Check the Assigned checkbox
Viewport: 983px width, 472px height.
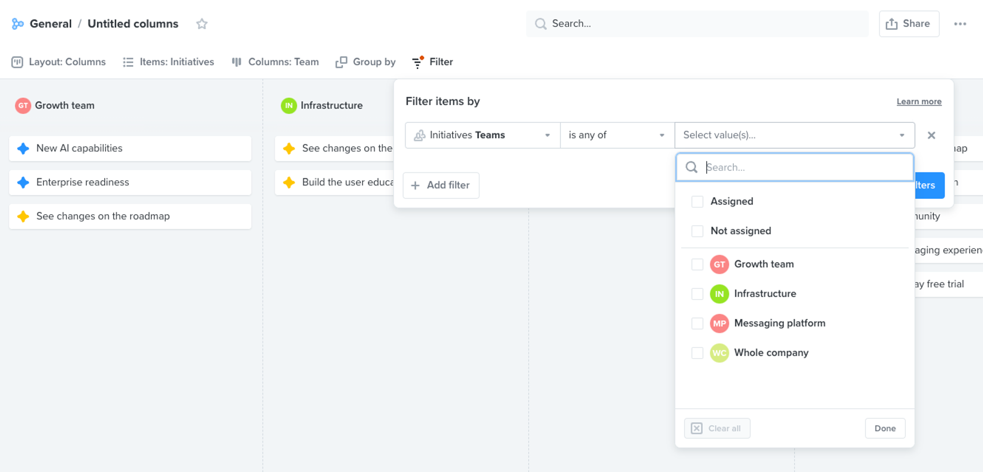(x=697, y=201)
